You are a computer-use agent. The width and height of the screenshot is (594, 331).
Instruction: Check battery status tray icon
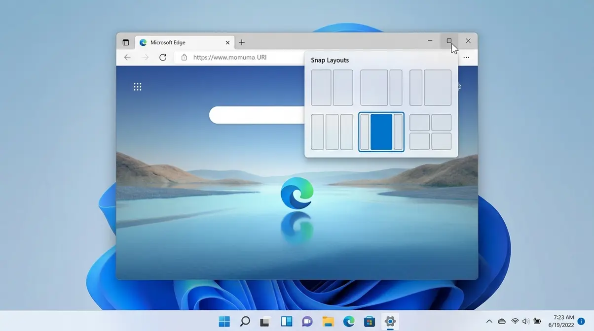coord(537,322)
